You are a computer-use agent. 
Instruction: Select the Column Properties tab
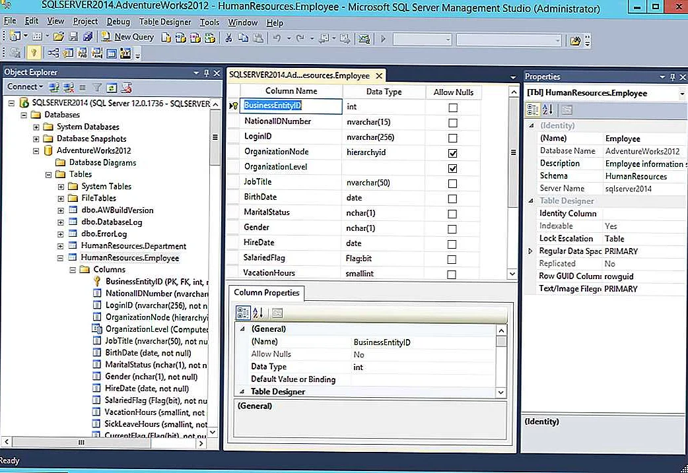point(266,293)
